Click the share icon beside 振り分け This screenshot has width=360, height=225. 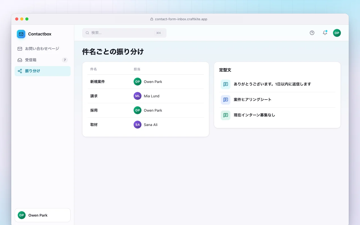point(20,71)
